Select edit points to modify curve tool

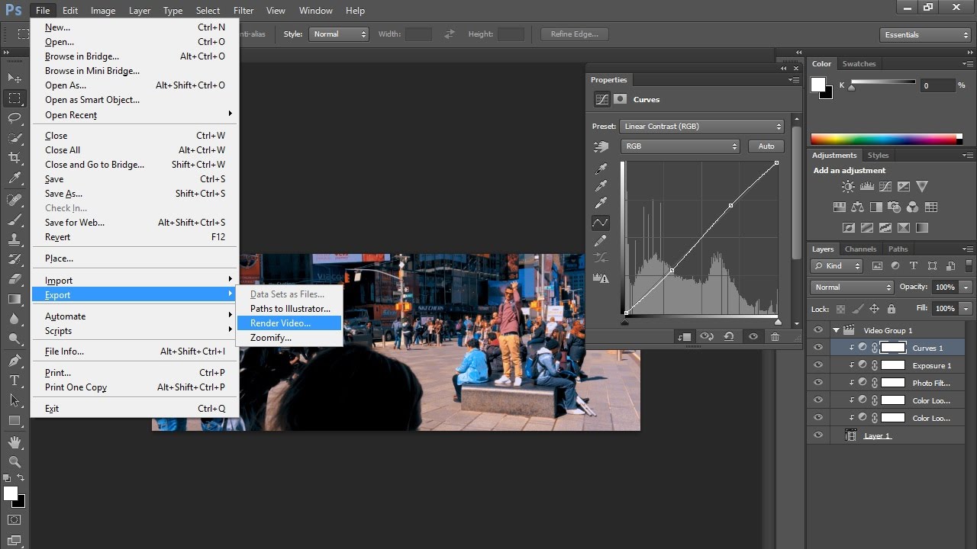(x=601, y=223)
